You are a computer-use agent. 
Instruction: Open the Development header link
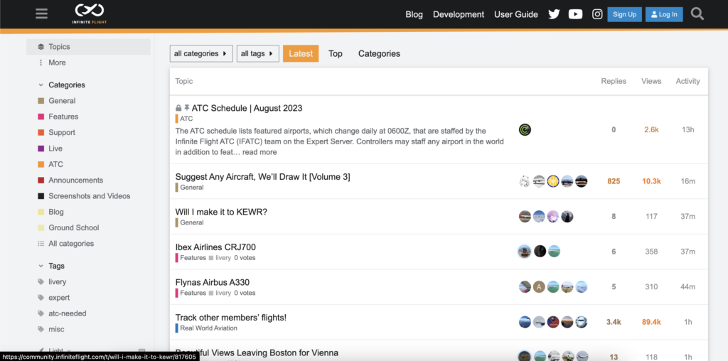(459, 14)
